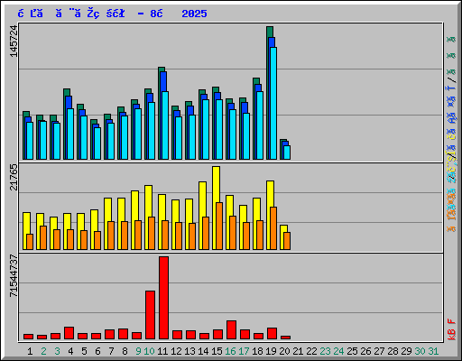Viewport: 462px width, 361px height.
Task: Click the green weekend label 31
Action: [x=433, y=351]
